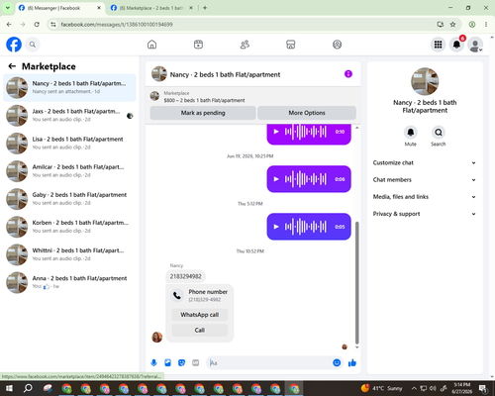Open the weather widget showing 41°C Sunny
Screen dimensions: 495x396
(x=382, y=388)
